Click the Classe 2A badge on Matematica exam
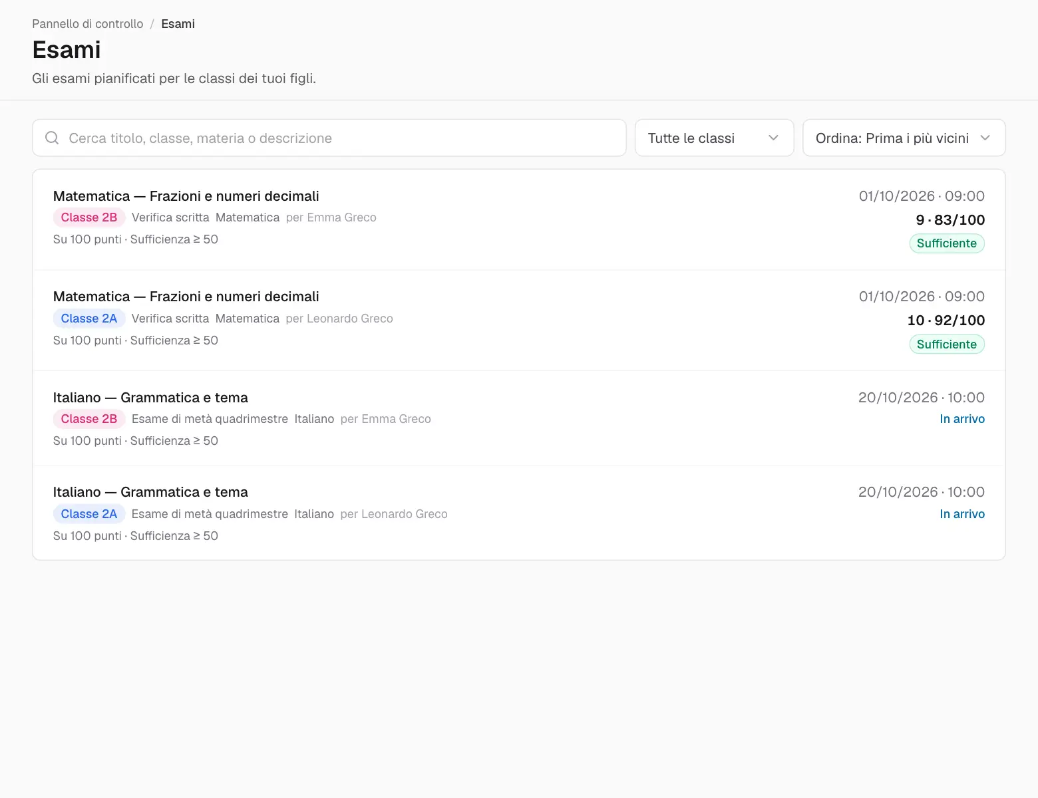 tap(89, 319)
